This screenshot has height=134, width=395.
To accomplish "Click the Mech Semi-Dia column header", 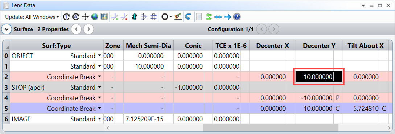I will click(149, 46).
